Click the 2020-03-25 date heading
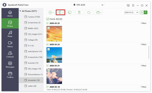 point(54,23)
